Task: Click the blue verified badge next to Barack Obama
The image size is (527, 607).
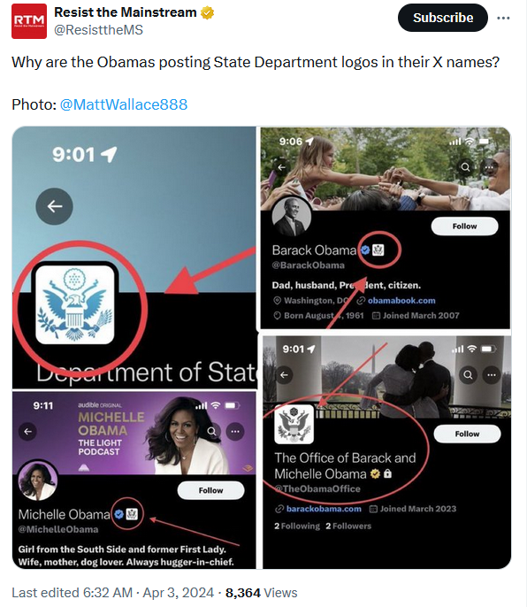Action: [365, 250]
